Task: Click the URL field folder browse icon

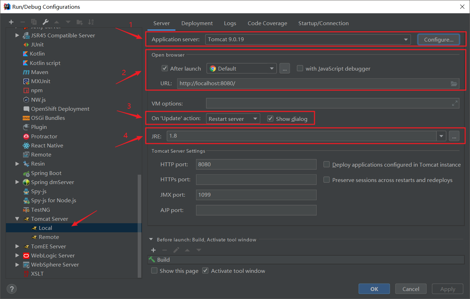Action: coord(454,83)
